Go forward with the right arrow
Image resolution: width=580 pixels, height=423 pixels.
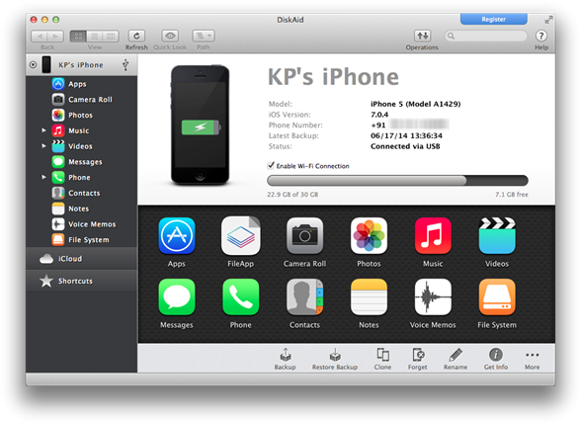(55, 37)
